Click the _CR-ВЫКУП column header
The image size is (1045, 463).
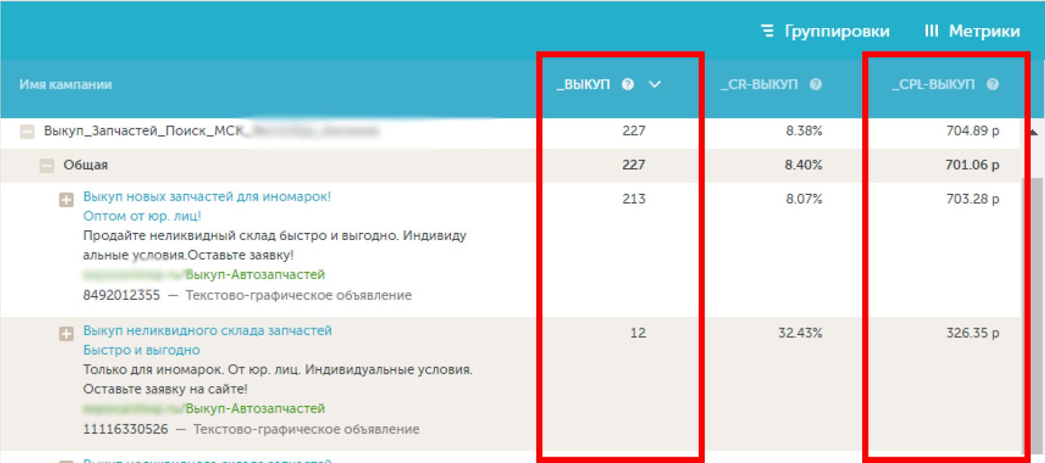point(759,84)
